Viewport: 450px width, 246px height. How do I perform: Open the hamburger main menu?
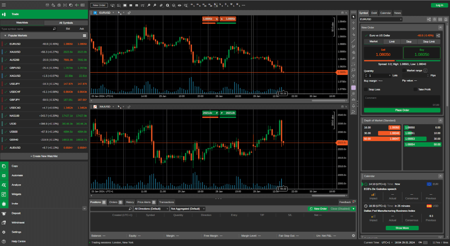tap(4, 5)
